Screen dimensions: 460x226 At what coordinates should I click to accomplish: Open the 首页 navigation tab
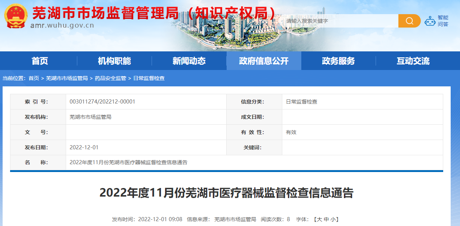pyautogui.click(x=40, y=61)
